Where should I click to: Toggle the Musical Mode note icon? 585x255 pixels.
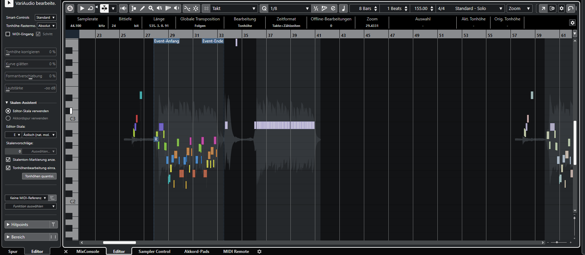343,8
